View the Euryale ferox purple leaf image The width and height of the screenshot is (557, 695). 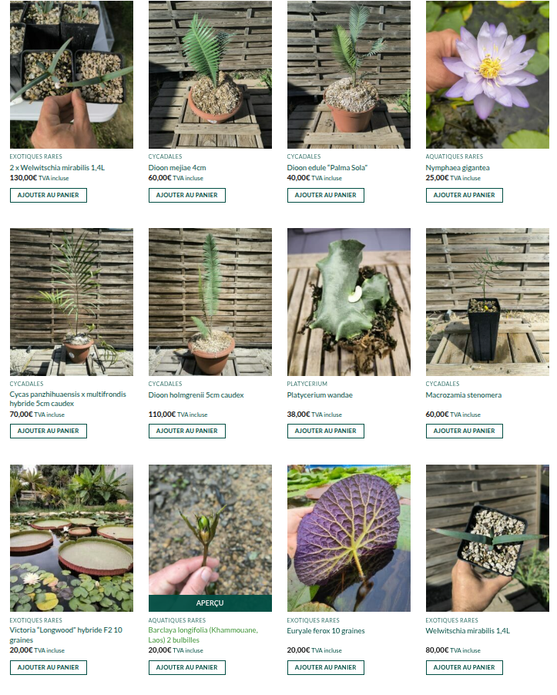tap(349, 538)
